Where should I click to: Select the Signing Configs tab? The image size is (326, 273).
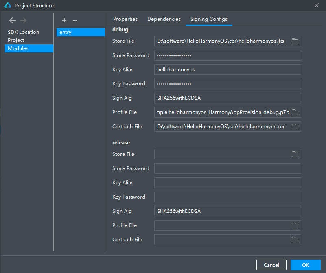[209, 19]
